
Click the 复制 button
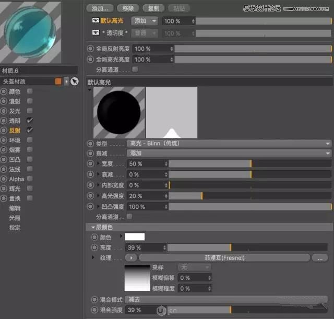(153, 8)
